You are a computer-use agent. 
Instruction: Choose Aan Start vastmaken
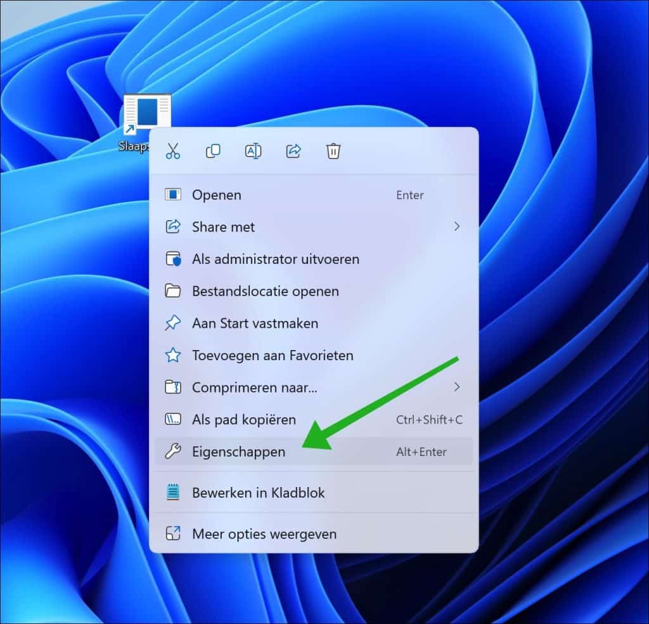314,323
